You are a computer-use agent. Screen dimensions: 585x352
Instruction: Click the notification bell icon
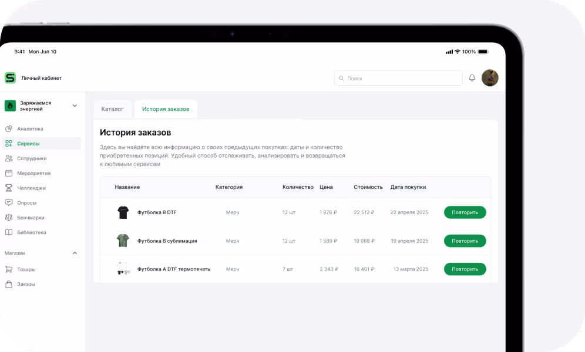tap(472, 78)
